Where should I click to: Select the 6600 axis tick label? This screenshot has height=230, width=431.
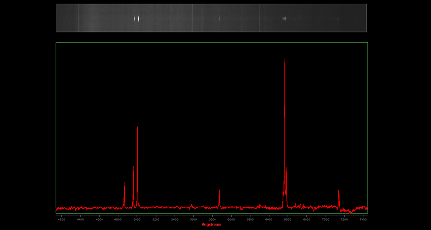point(288,219)
